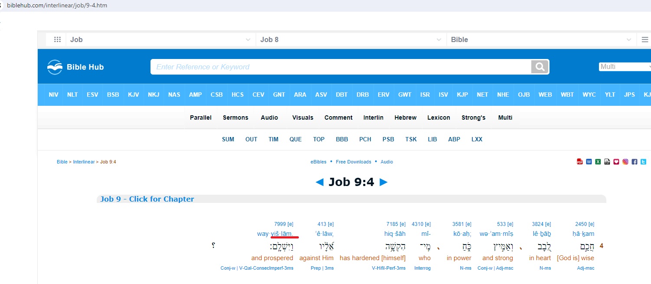Open the Instagram share icon
This screenshot has width=651, height=284.
[x=625, y=162]
